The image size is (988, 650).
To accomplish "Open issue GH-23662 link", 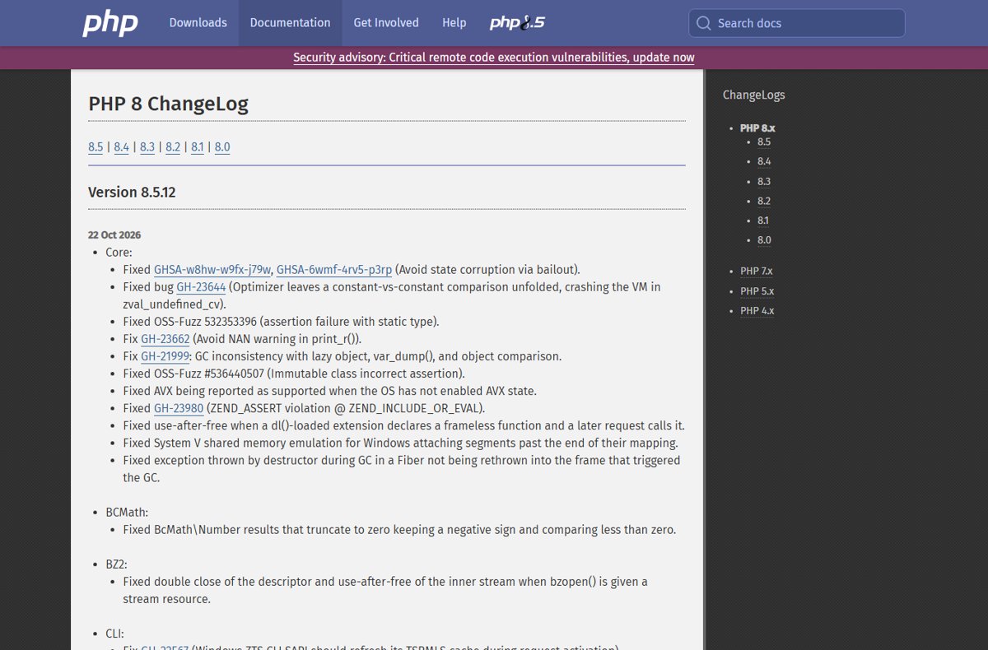I will (165, 339).
